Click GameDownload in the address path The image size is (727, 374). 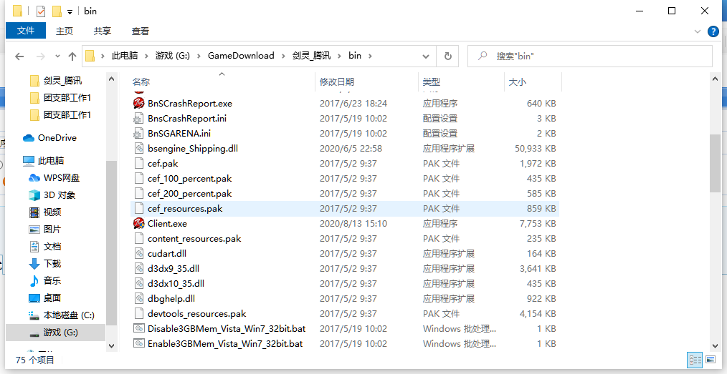(241, 56)
